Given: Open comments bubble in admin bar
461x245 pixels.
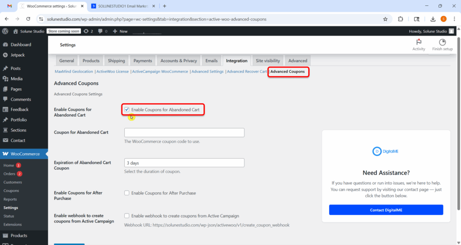Looking at the screenshot, I should (x=103, y=31).
